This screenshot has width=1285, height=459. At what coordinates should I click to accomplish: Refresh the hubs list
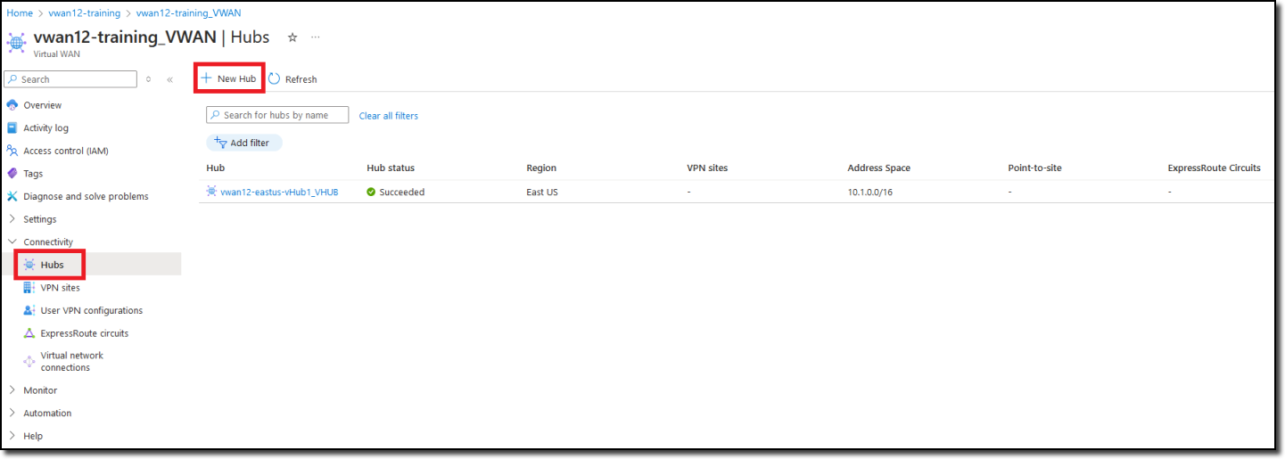point(292,78)
